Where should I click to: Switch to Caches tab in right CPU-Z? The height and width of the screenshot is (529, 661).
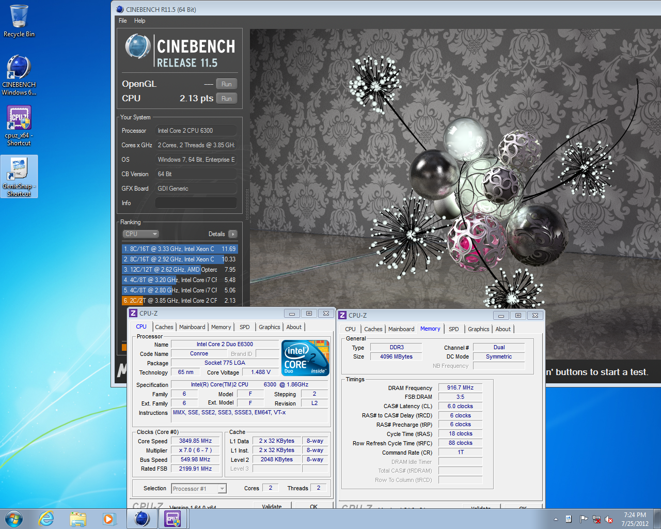(373, 329)
